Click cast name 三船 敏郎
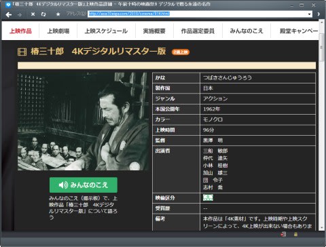This screenshot has height=247, width=326. tap(215, 151)
